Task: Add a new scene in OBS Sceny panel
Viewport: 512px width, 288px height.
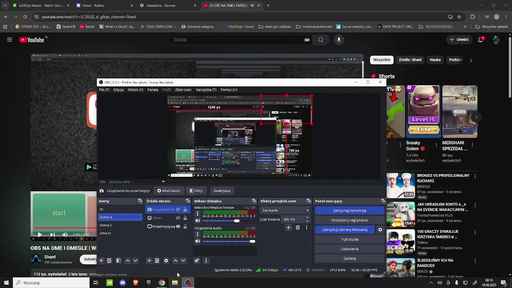Action: tap(101, 260)
